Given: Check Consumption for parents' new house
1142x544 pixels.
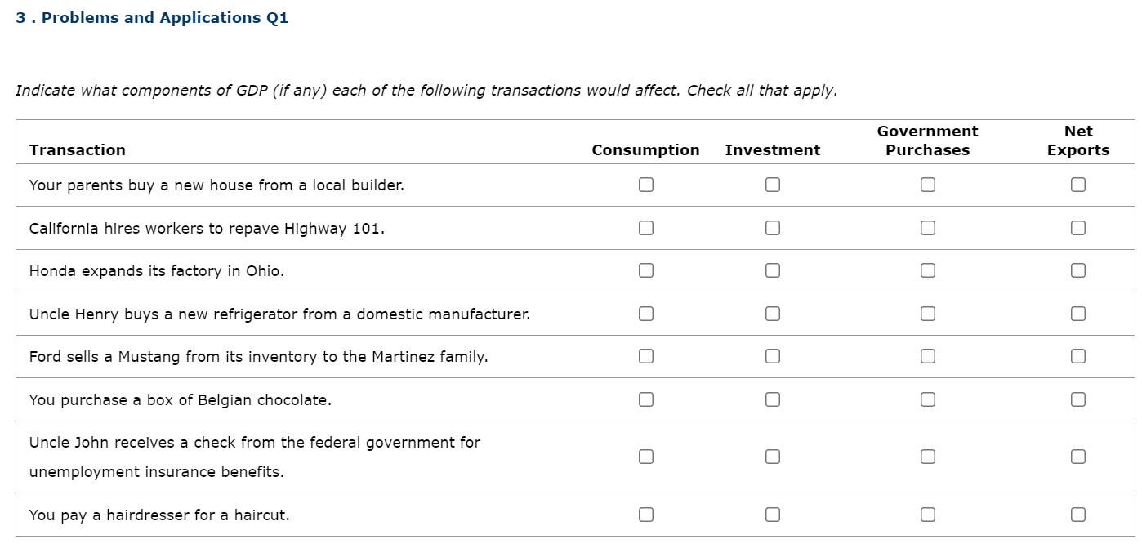Looking at the screenshot, I should point(646,185).
